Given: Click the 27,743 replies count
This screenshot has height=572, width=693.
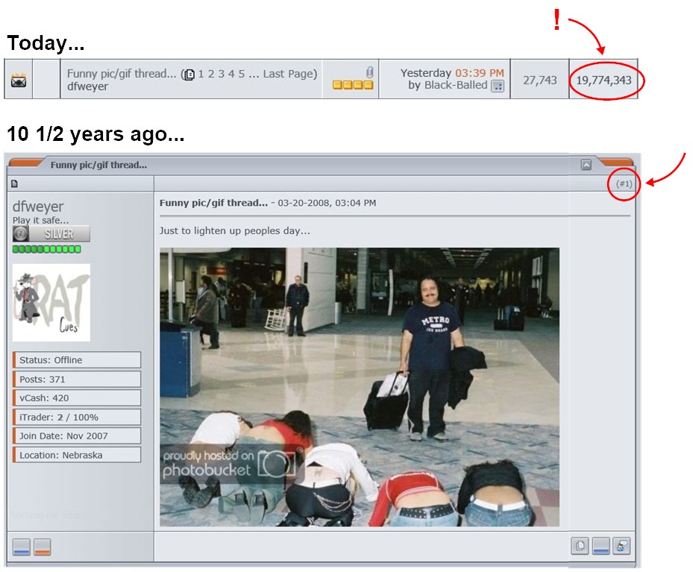Looking at the screenshot, I should pos(539,80).
